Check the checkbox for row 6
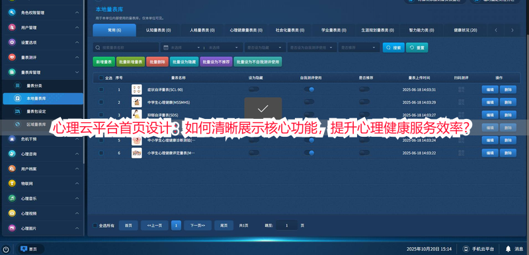Screen dimensions: 529x255 tap(101, 153)
